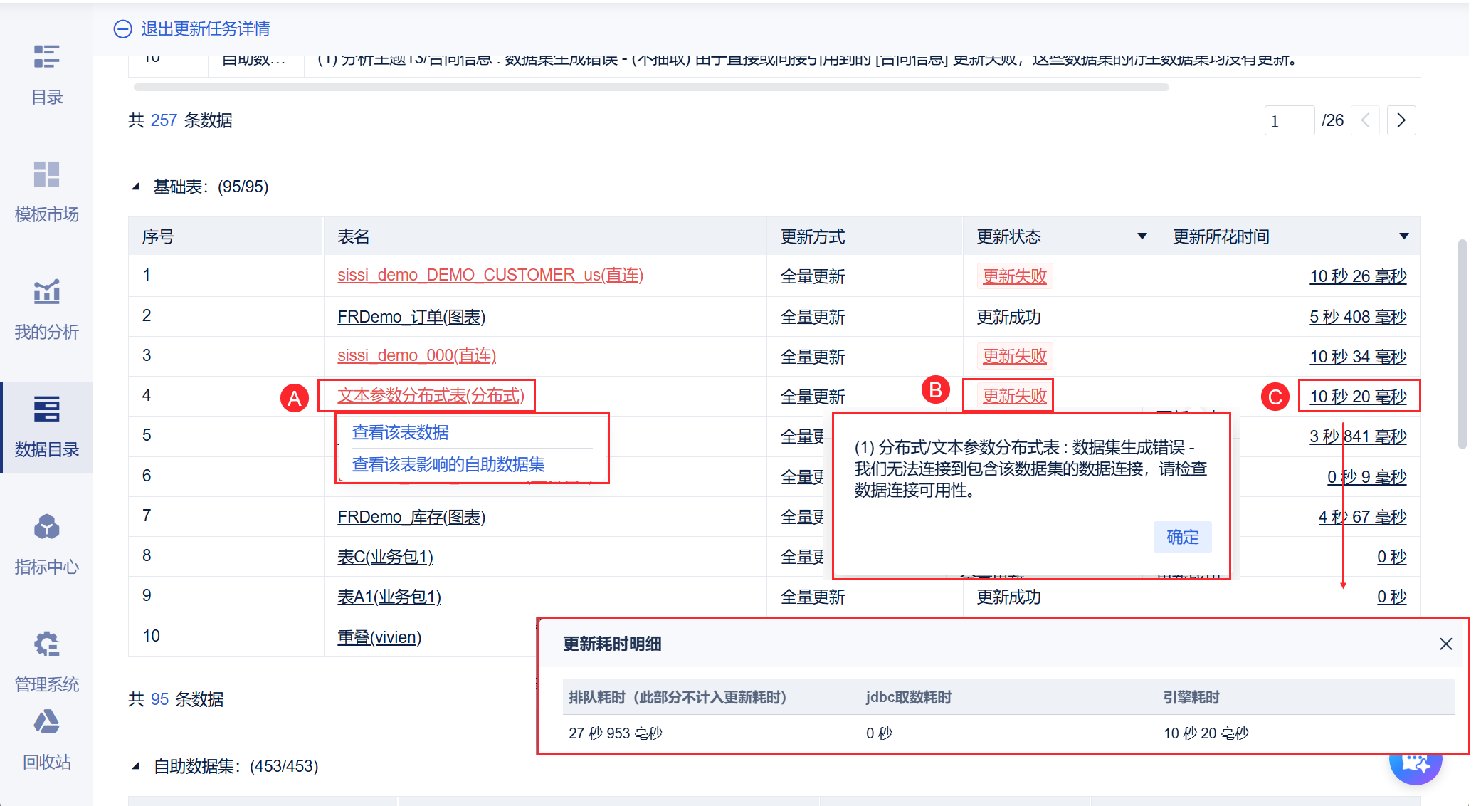Open 指标中心 from the sidebar
The height and width of the screenshot is (806, 1476).
click(x=46, y=528)
